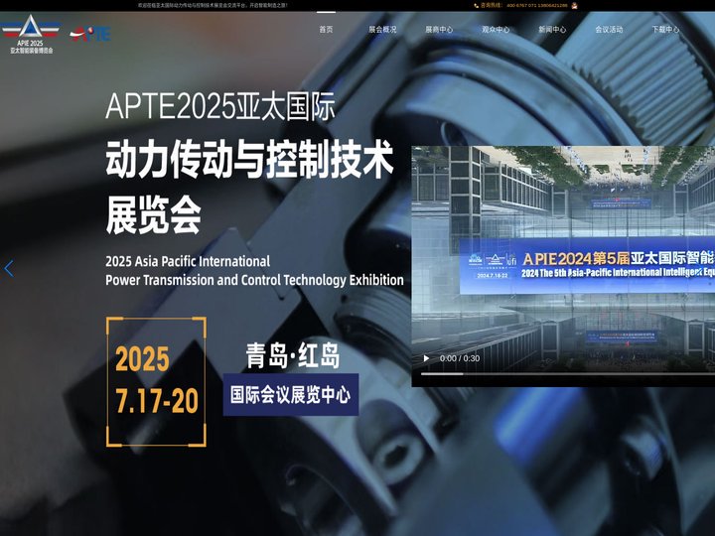The width and height of the screenshot is (715, 536).
Task: Click the video 0:00 / 0:30 time display
Action: point(460,358)
